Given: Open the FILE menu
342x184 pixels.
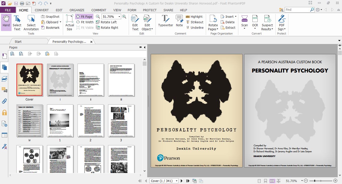Looking at the screenshot, I should coord(8,10).
